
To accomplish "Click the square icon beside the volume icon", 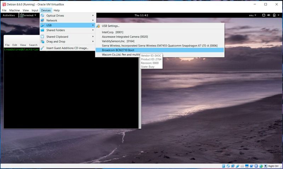I will 264,15.
